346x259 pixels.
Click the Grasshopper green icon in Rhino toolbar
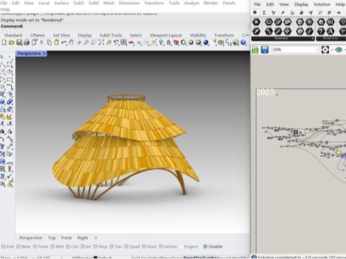[236, 42]
